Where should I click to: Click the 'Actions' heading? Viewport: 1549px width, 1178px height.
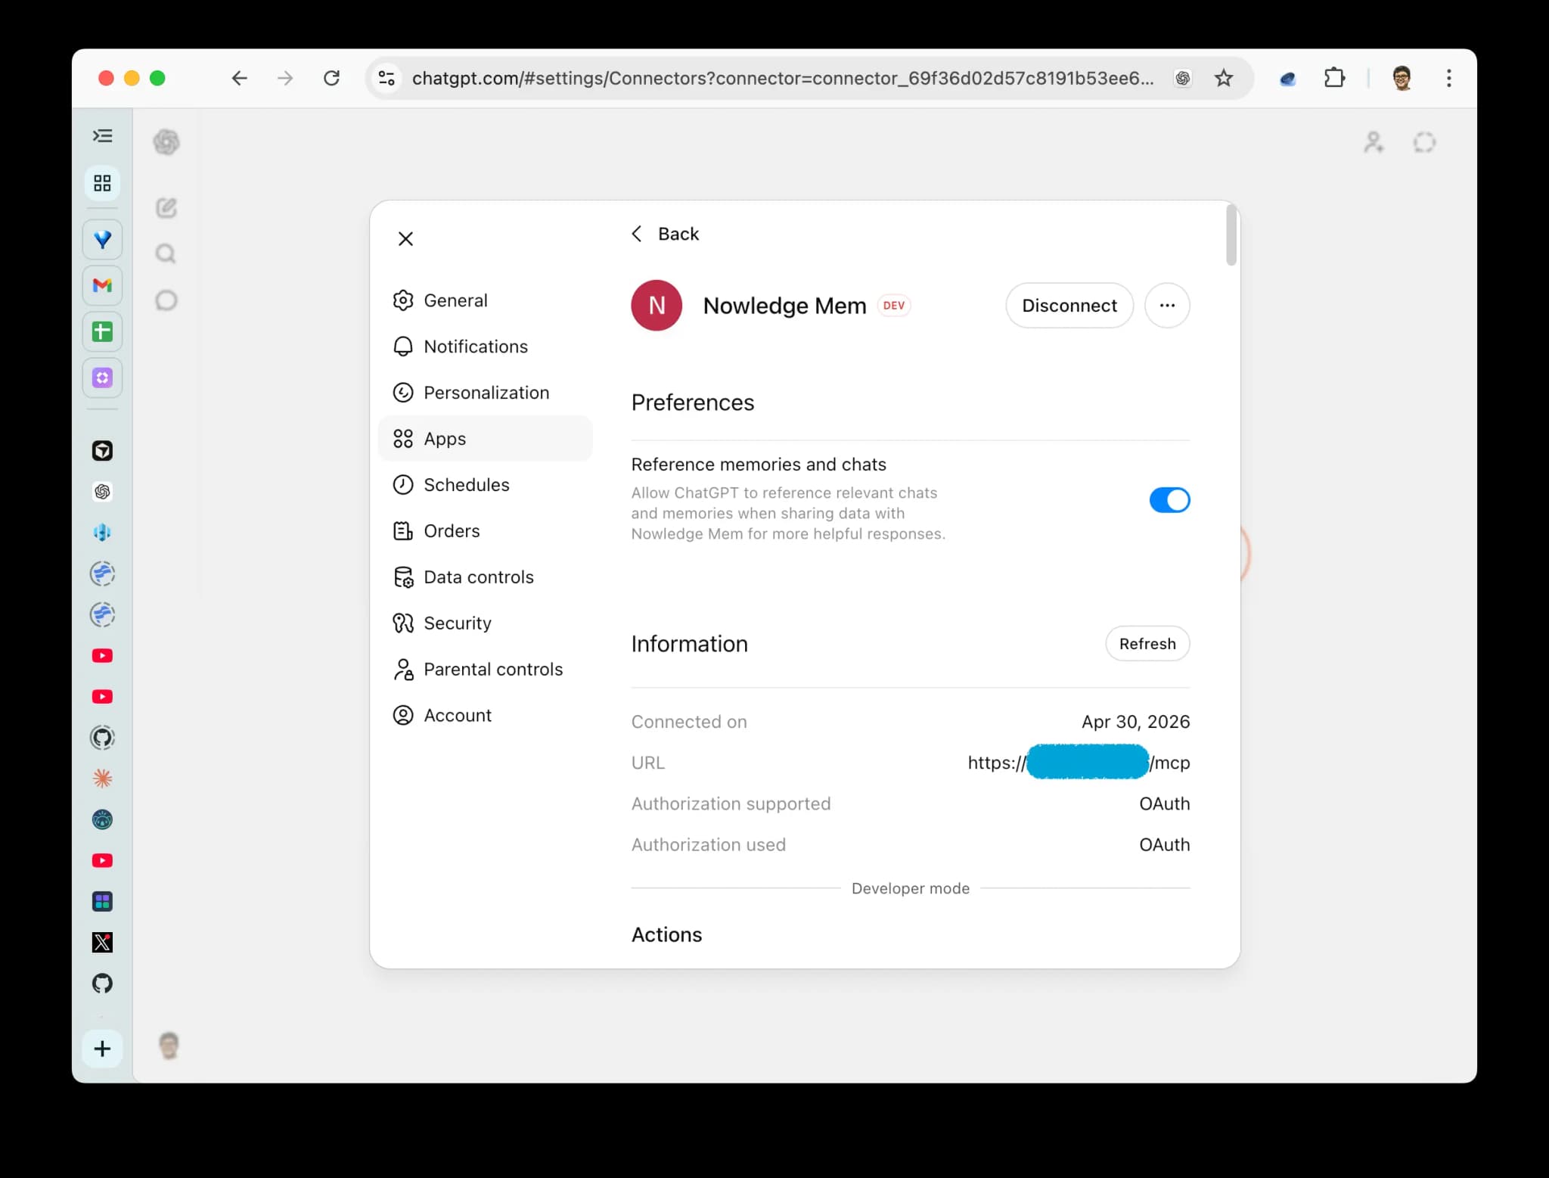point(666,935)
